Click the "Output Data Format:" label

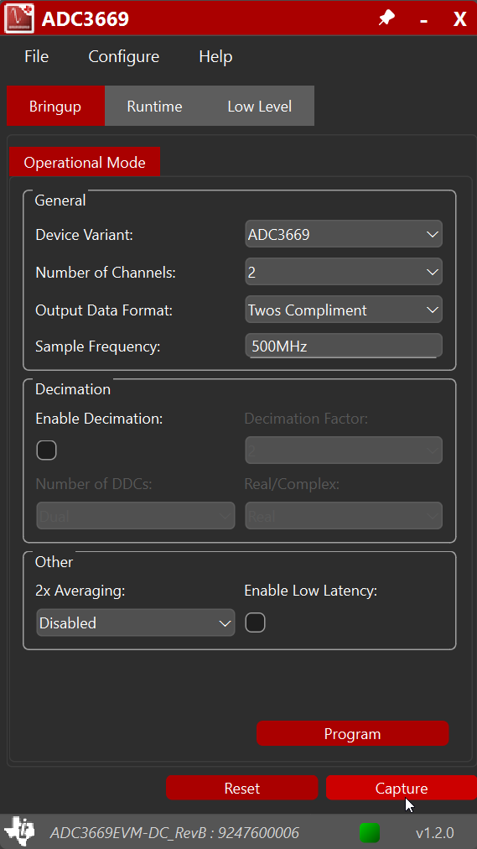click(x=104, y=310)
